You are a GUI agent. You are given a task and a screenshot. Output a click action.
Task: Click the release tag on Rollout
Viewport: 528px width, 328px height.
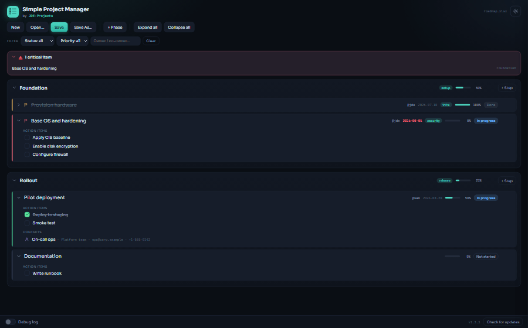(445, 180)
